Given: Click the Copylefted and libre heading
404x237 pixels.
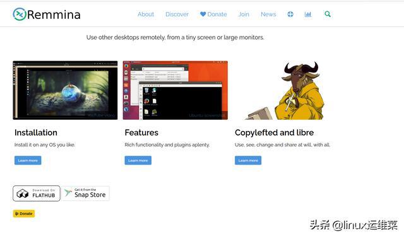Looking at the screenshot, I should point(274,132).
